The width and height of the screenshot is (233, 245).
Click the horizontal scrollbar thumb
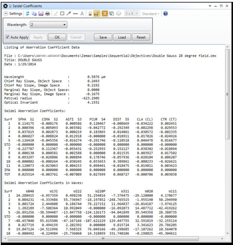(103, 238)
